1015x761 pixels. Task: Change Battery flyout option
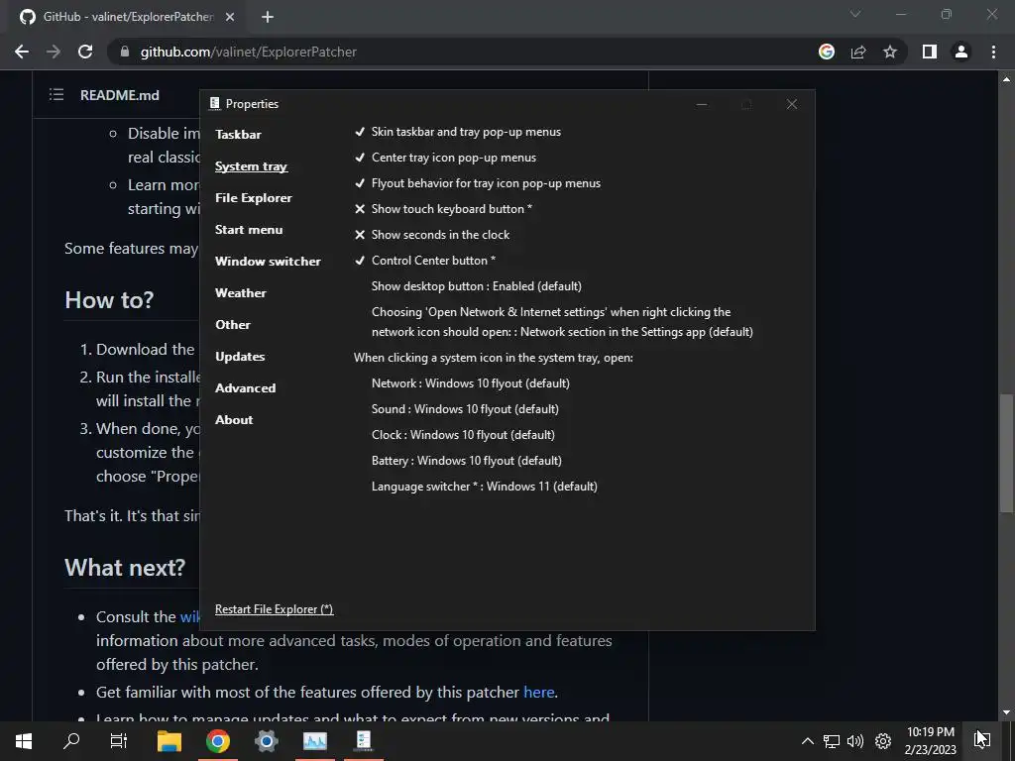[x=467, y=461]
